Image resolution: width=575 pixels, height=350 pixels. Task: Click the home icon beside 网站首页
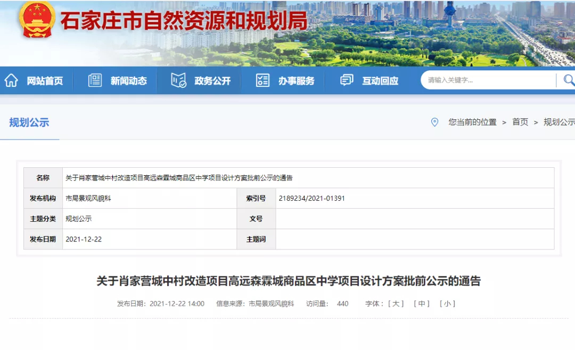coord(11,80)
